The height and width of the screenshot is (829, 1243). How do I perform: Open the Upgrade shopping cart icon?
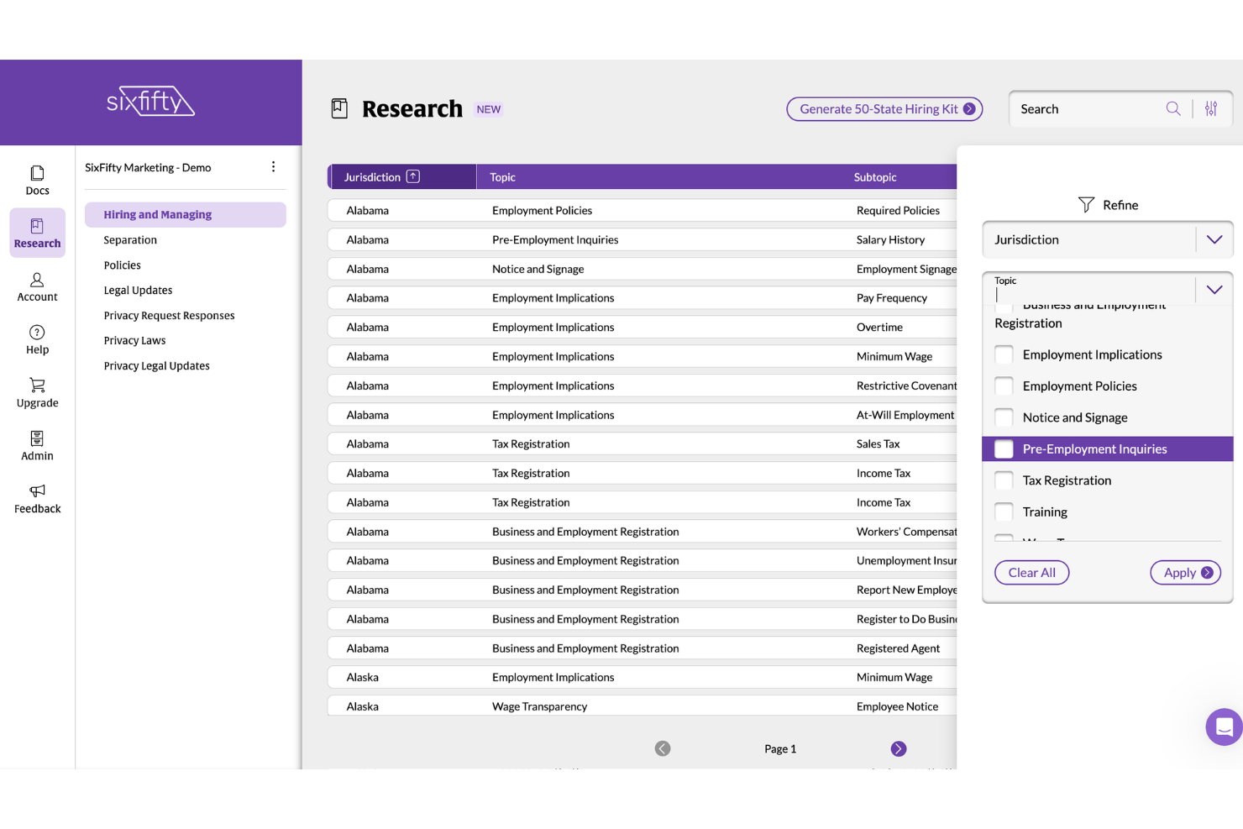click(x=37, y=386)
